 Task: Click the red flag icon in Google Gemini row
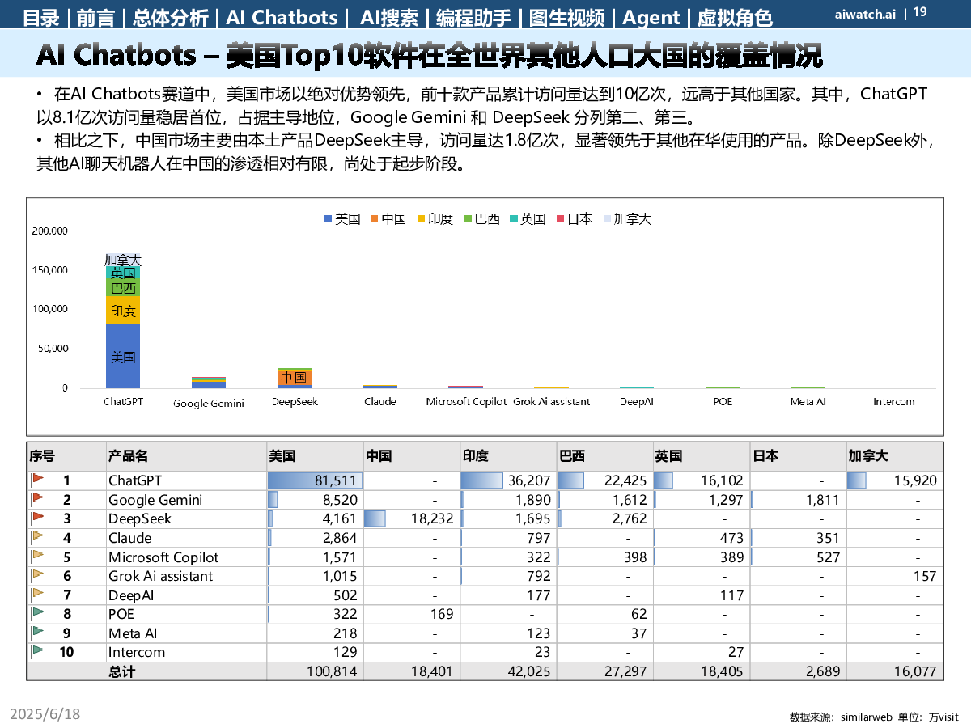[37, 499]
